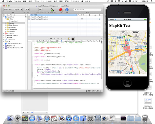The image size is (155, 124).
Task: Select the ターゲット (Targets) group
Action: point(10,33)
